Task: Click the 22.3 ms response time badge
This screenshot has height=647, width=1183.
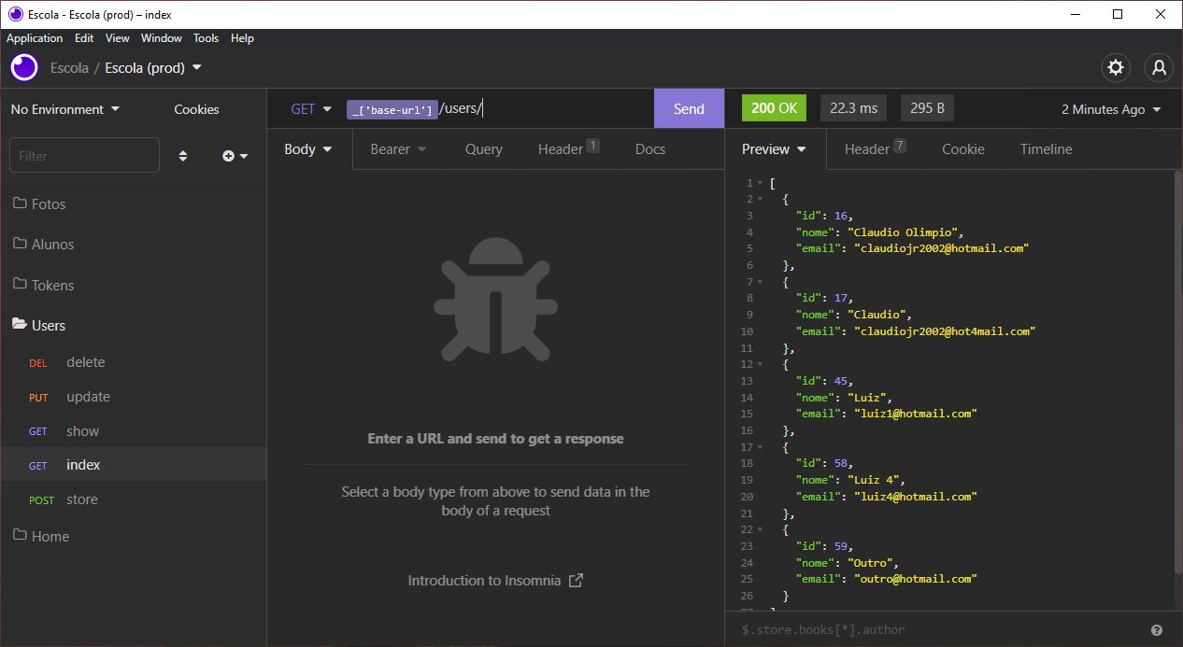Action: click(x=853, y=107)
